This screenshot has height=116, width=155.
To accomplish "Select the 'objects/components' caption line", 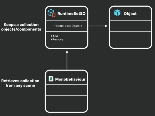I will click(x=21, y=29).
